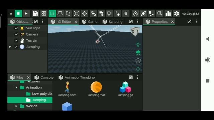Open the node graph branching icon
214x120 pixels.
[x=151, y=14]
